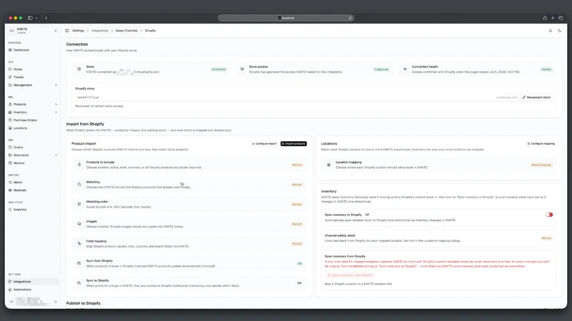Click the Configure import button
Viewport: 572px width, 321px height.
click(x=265, y=144)
